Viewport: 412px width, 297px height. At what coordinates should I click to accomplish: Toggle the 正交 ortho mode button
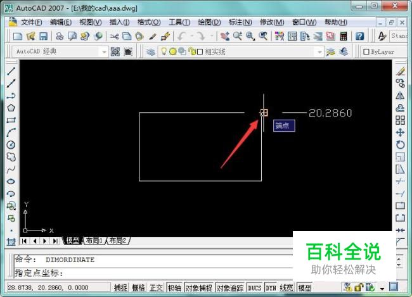tap(156, 288)
